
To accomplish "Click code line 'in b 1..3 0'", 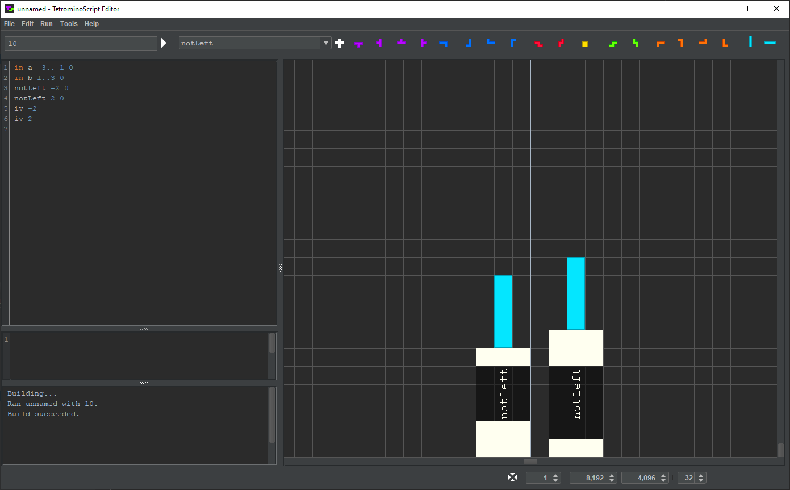I will tap(39, 78).
